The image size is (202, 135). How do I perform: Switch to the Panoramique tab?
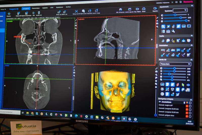click(x=36, y=8)
